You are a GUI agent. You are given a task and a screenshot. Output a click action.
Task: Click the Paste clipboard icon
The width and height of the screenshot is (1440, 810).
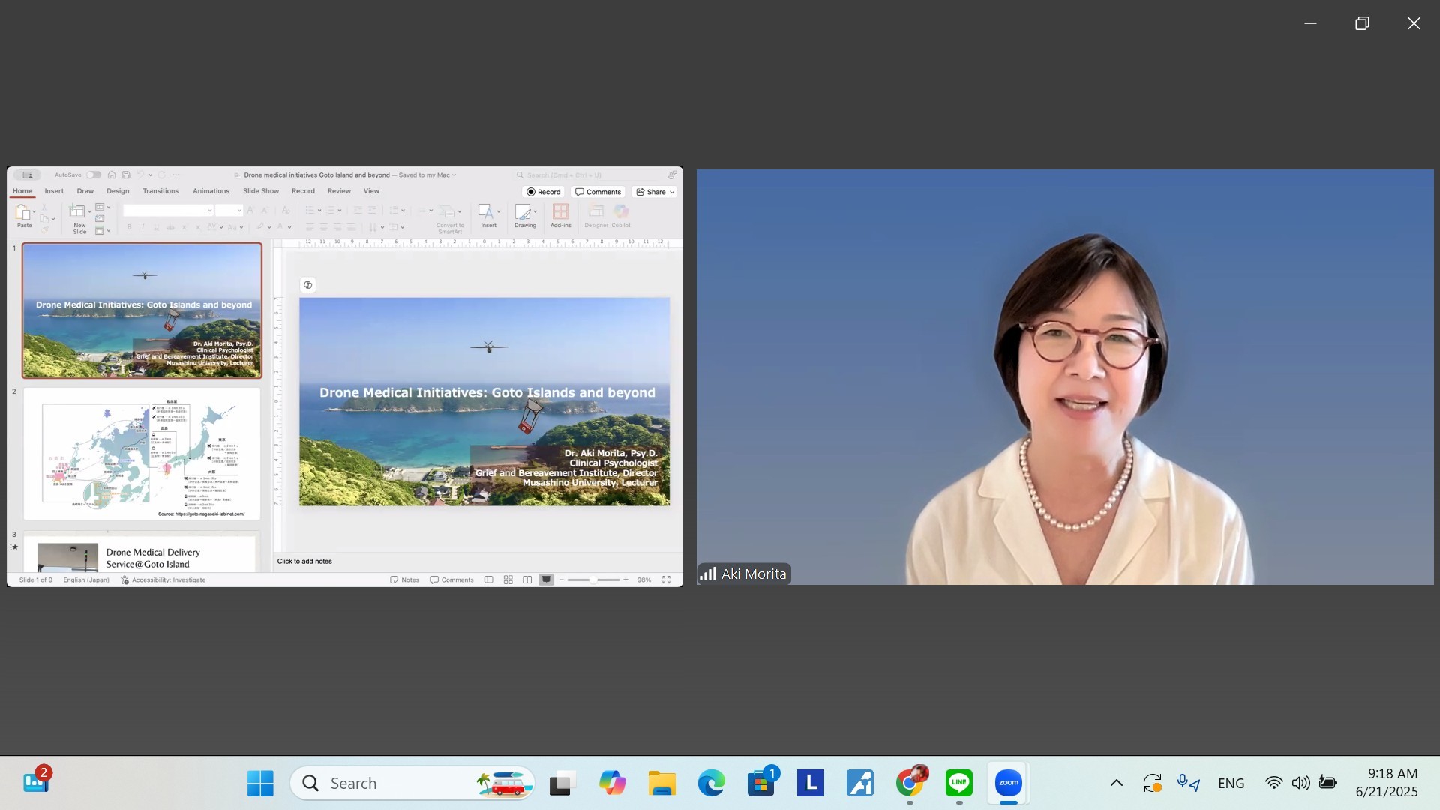tap(23, 213)
